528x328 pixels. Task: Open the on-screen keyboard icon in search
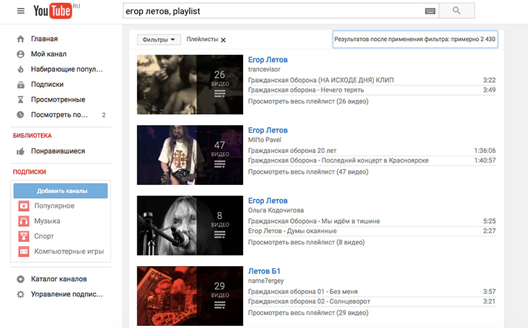430,11
